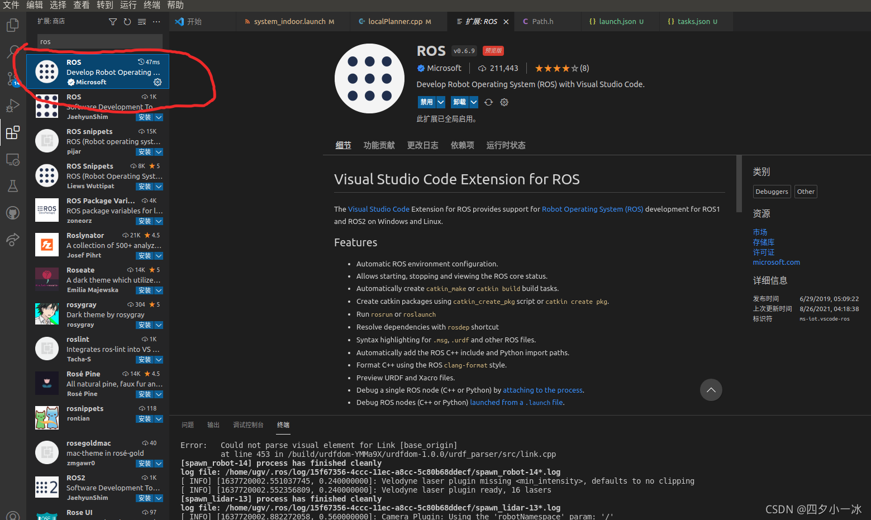Open the ROS extension page settings gear
Image resolution: width=871 pixels, height=520 pixels.
tap(504, 102)
